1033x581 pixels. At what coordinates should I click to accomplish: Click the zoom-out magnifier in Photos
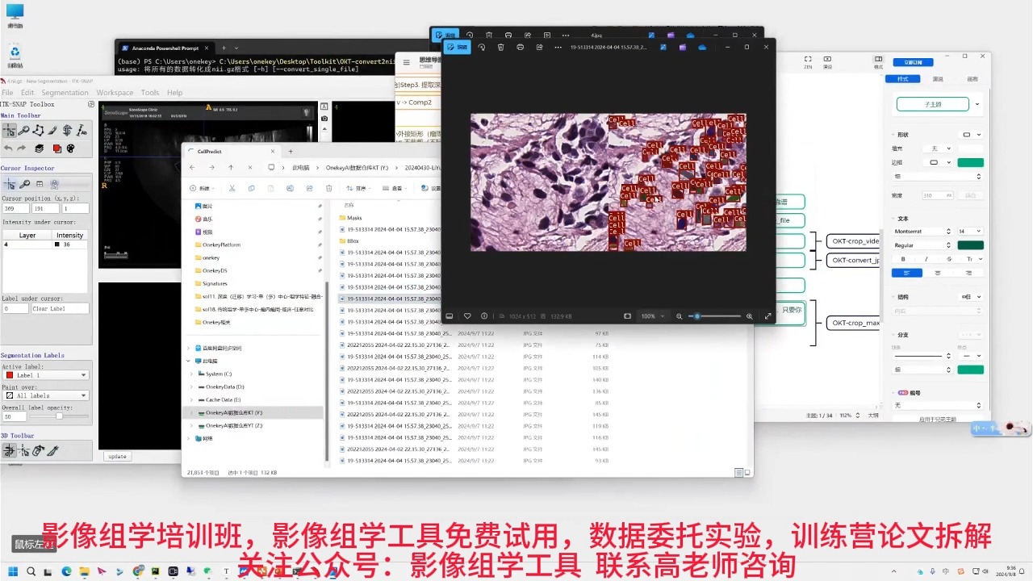point(679,316)
